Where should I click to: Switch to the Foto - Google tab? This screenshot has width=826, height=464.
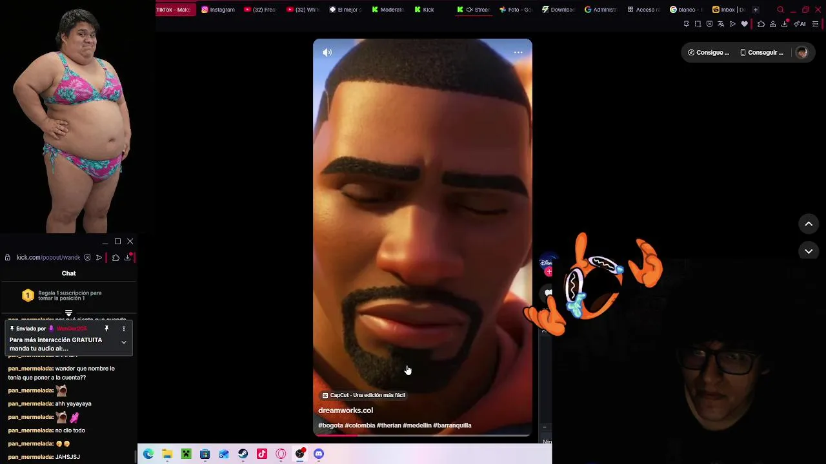pos(516,10)
